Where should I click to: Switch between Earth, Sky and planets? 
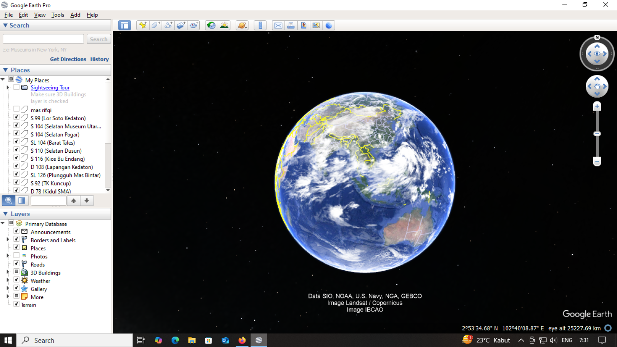pyautogui.click(x=242, y=25)
